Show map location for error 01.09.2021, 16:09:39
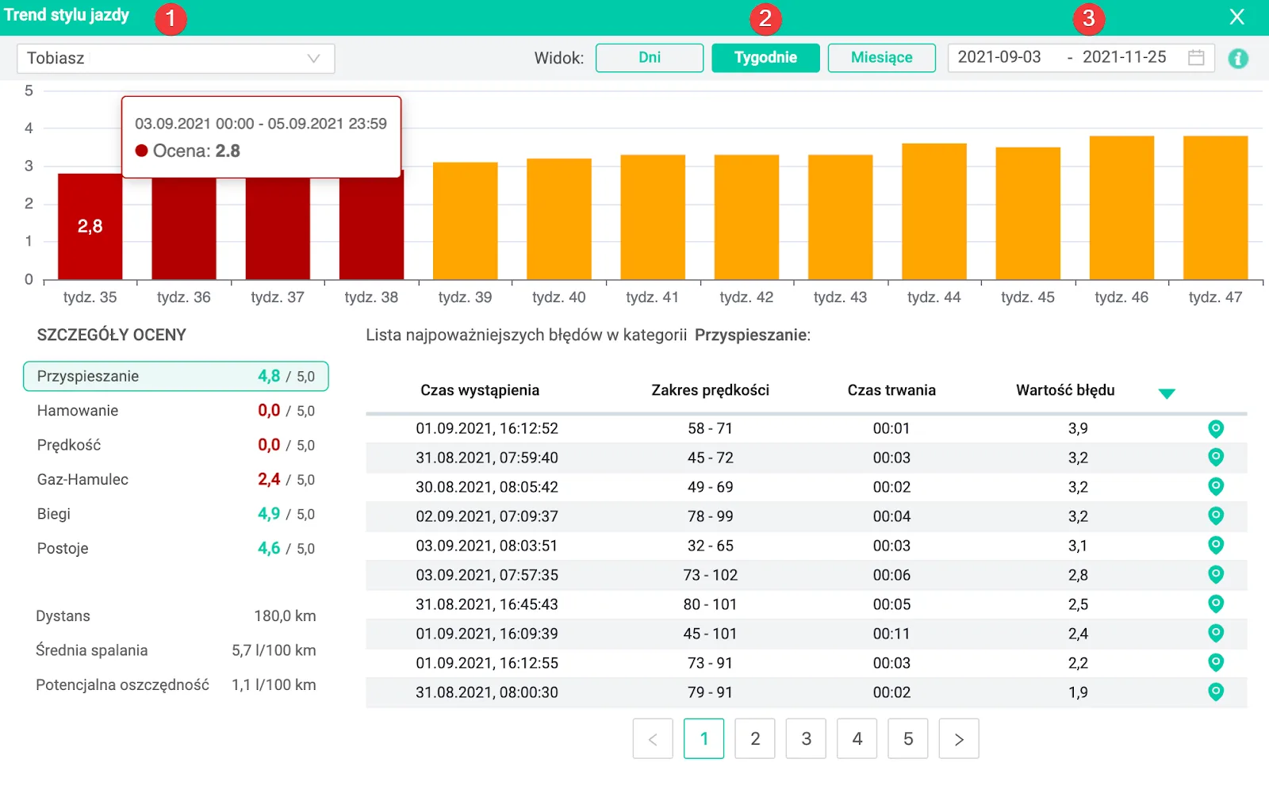1269x801 pixels. click(x=1216, y=634)
